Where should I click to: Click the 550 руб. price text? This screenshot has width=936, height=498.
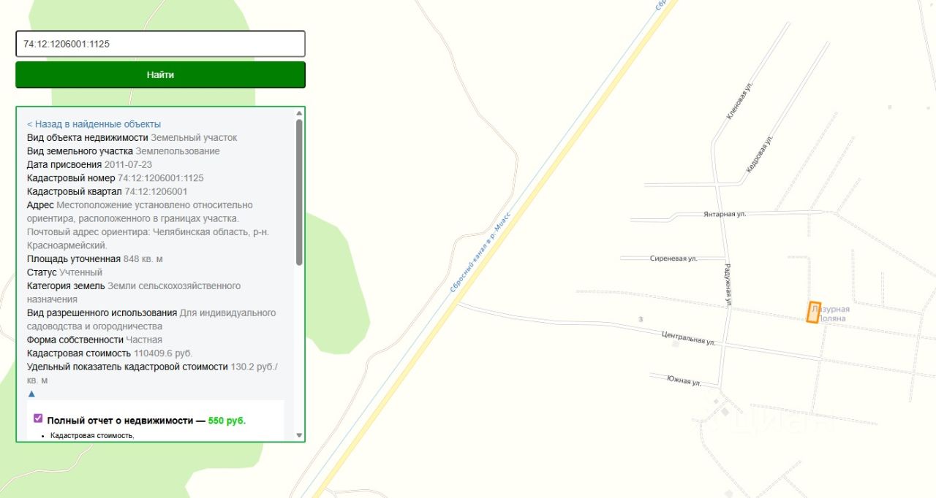(227, 421)
